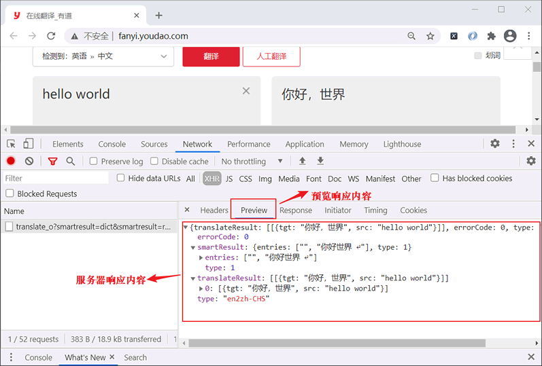Close the bottom drawer

pos(531,357)
